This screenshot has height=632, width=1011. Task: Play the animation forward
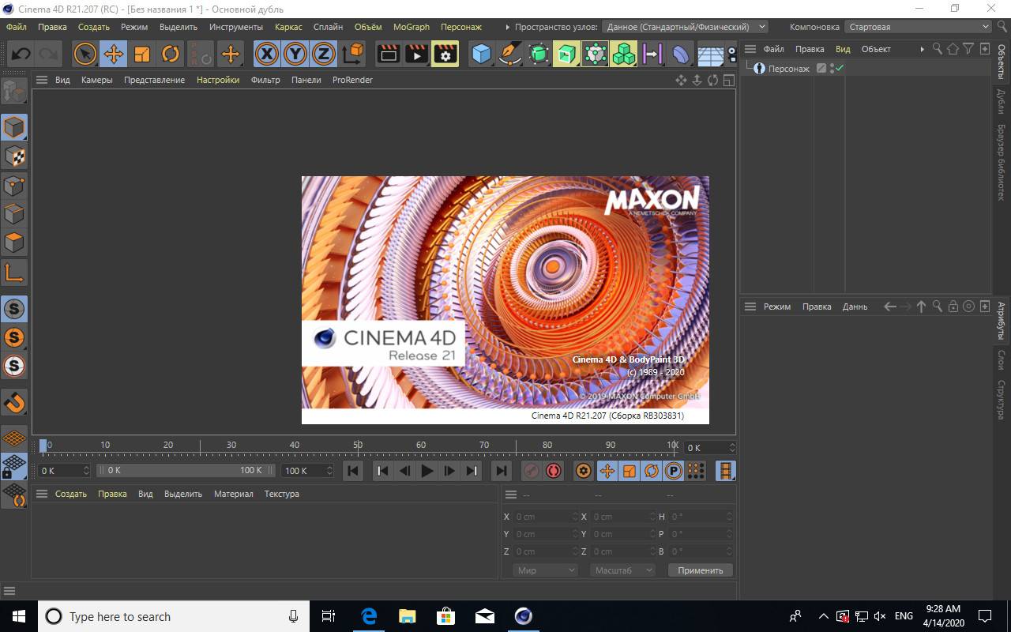coord(427,471)
